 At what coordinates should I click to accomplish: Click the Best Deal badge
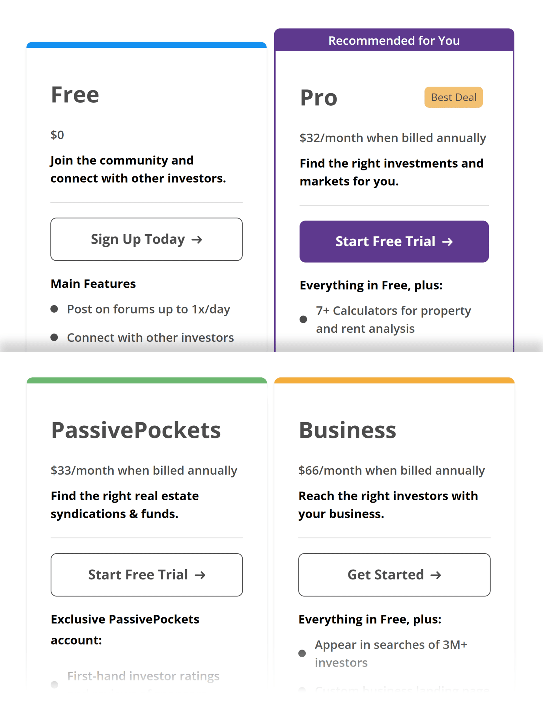coord(453,97)
